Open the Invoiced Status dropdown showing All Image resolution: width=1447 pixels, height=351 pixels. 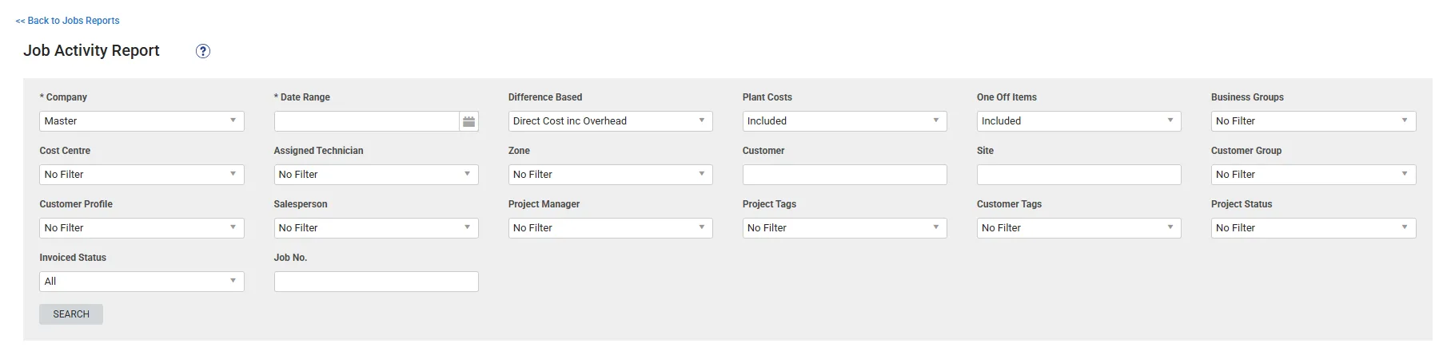coord(142,282)
